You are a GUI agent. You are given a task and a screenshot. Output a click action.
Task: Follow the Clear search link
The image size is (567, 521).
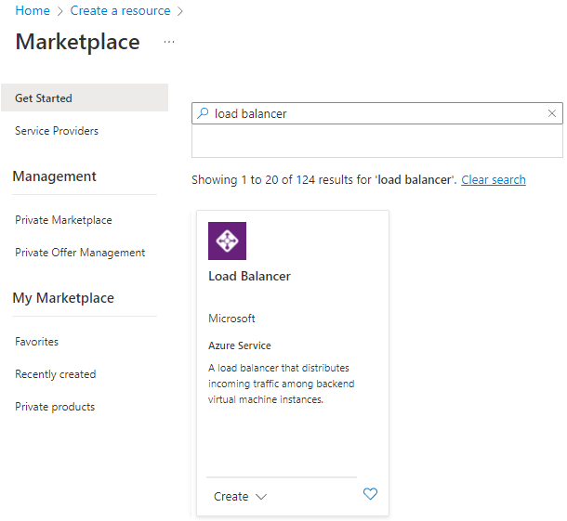coord(493,179)
